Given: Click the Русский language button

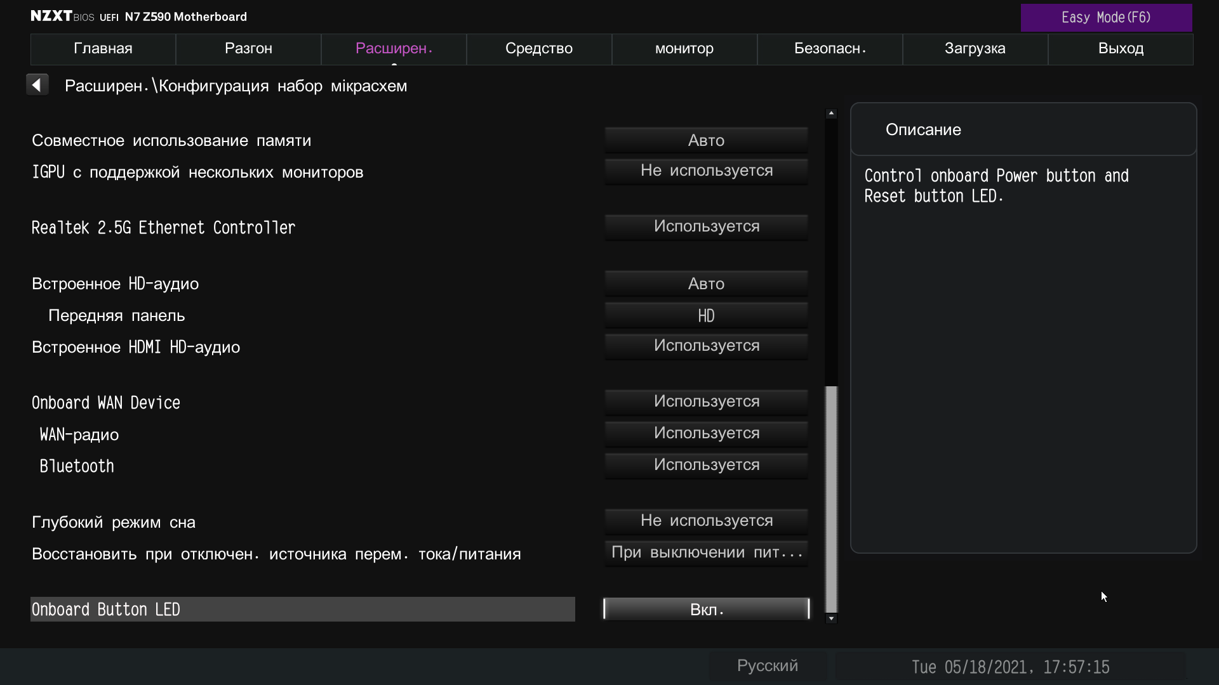Looking at the screenshot, I should coord(767,666).
